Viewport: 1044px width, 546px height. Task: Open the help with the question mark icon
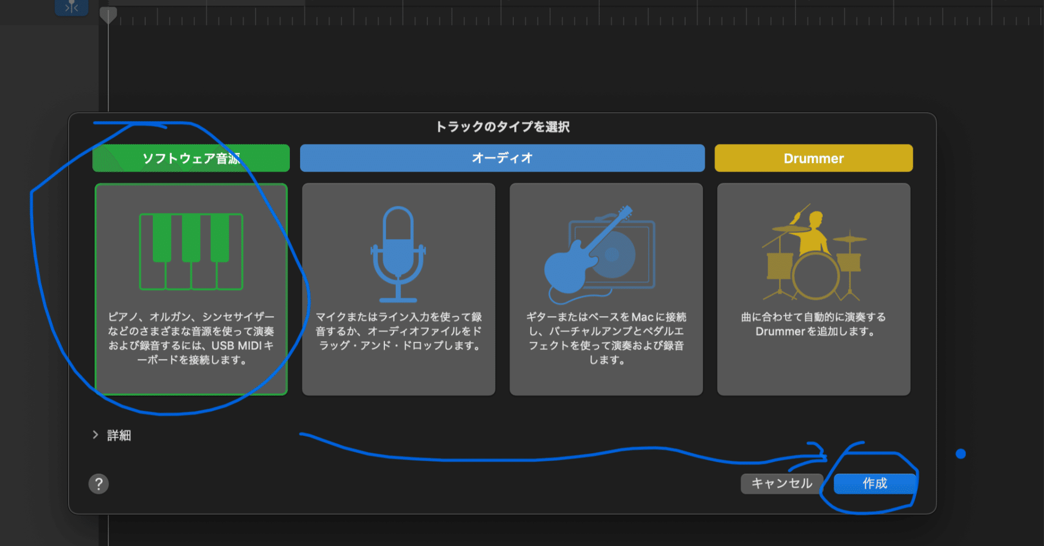(x=98, y=484)
